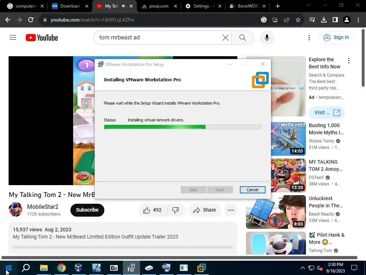Open the YouTube hamburger guide menu
Image resolution: width=366 pixels, height=275 pixels.
[x=13, y=37]
